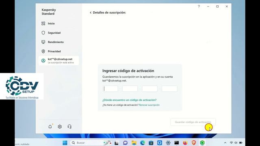The image size is (260, 146).
Task: Go back from Detalles de suscripción
Action: pos(91,13)
